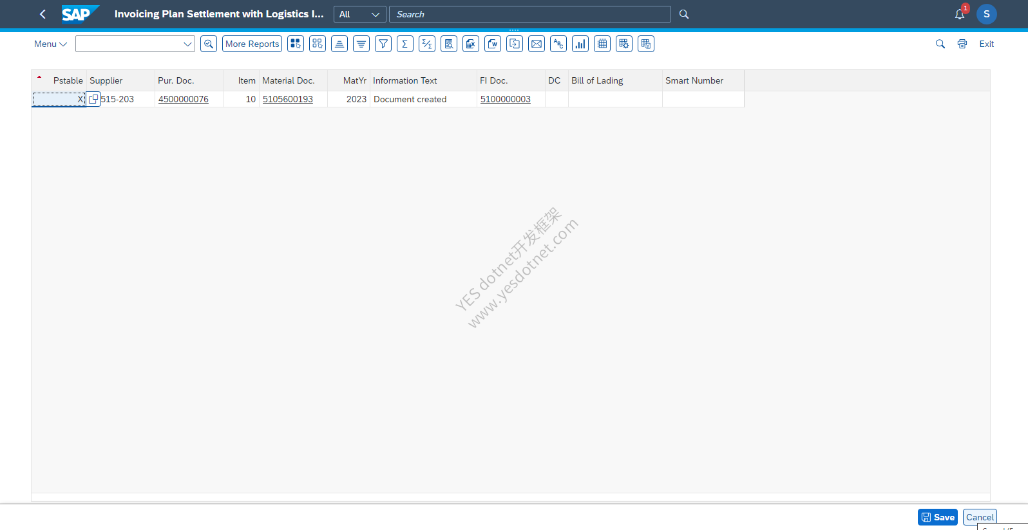The height and width of the screenshot is (530, 1028).
Task: Click the Print Preview icon
Action: pos(449,44)
